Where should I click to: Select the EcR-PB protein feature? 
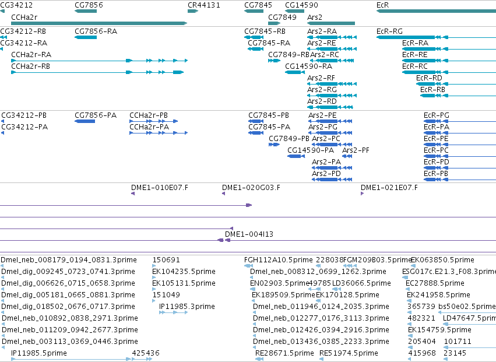click(460, 180)
